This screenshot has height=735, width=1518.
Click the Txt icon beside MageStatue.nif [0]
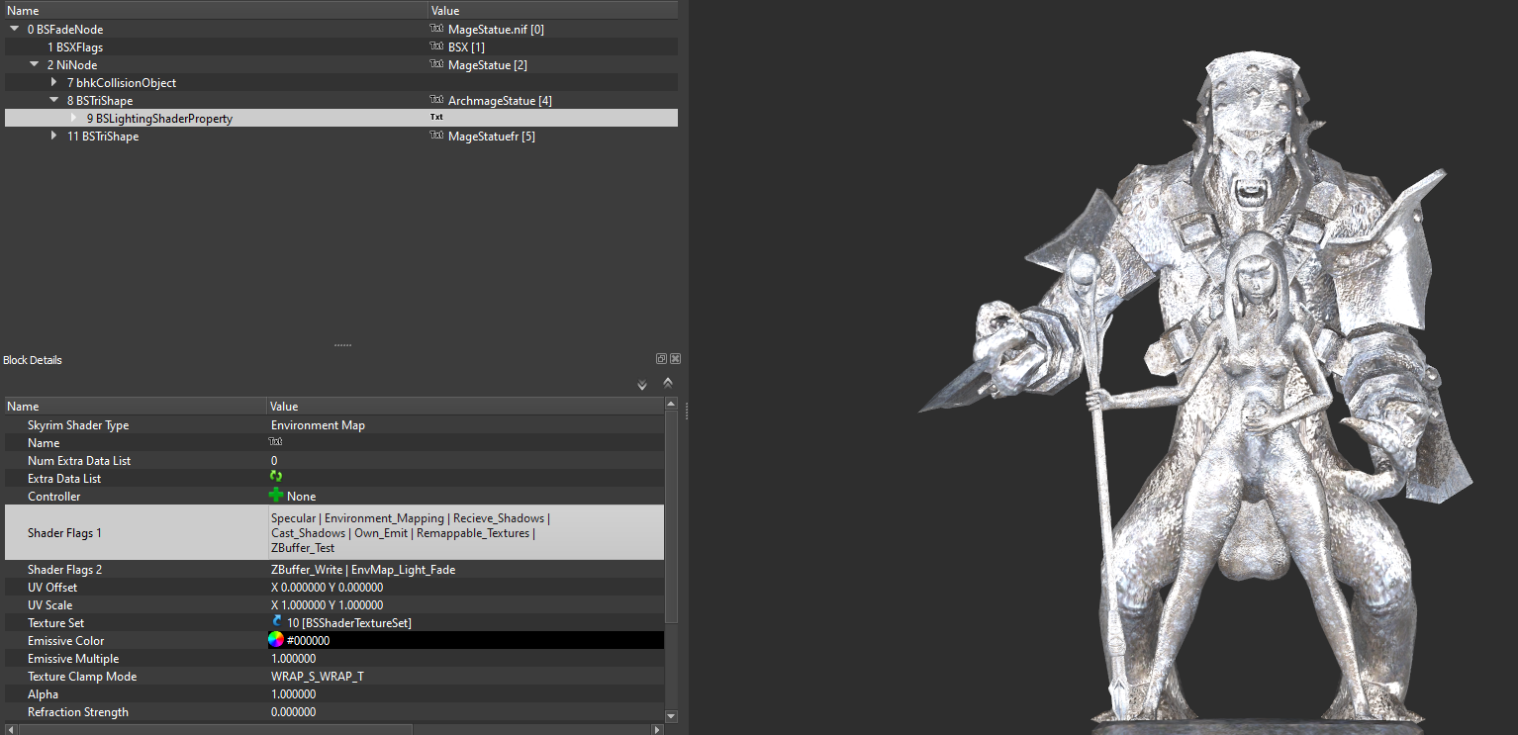coord(435,30)
